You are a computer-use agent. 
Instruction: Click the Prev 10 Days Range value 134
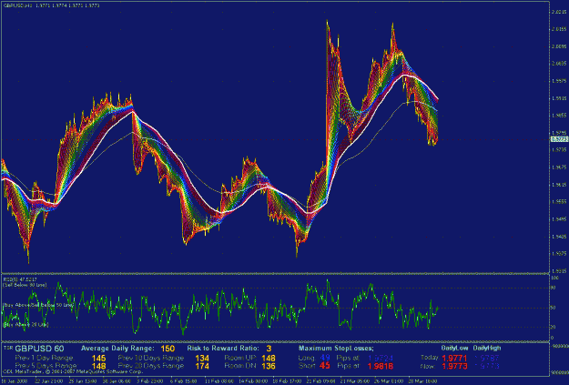202,359
